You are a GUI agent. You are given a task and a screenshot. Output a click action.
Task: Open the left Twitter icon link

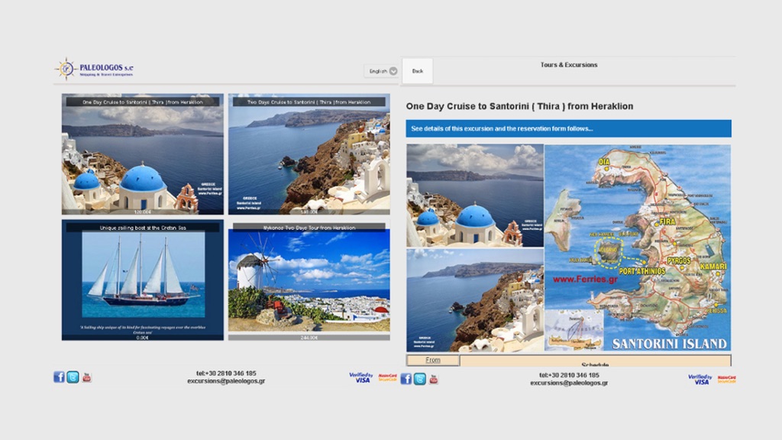click(73, 377)
